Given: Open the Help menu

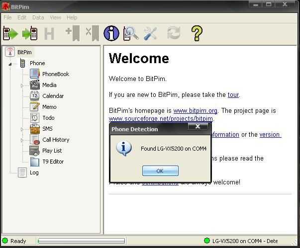Looking at the screenshot, I should pos(72,17).
